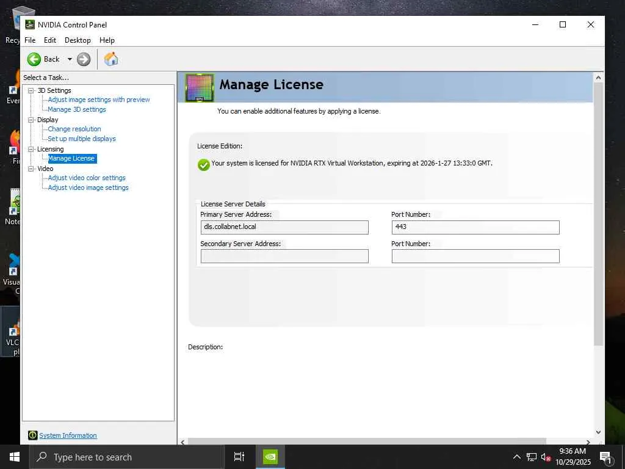
Task: Click the vertical scrollbar up arrow
Action: (598, 78)
